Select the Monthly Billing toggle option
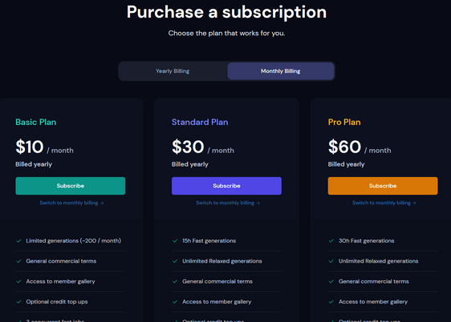451x322 pixels. click(x=280, y=70)
